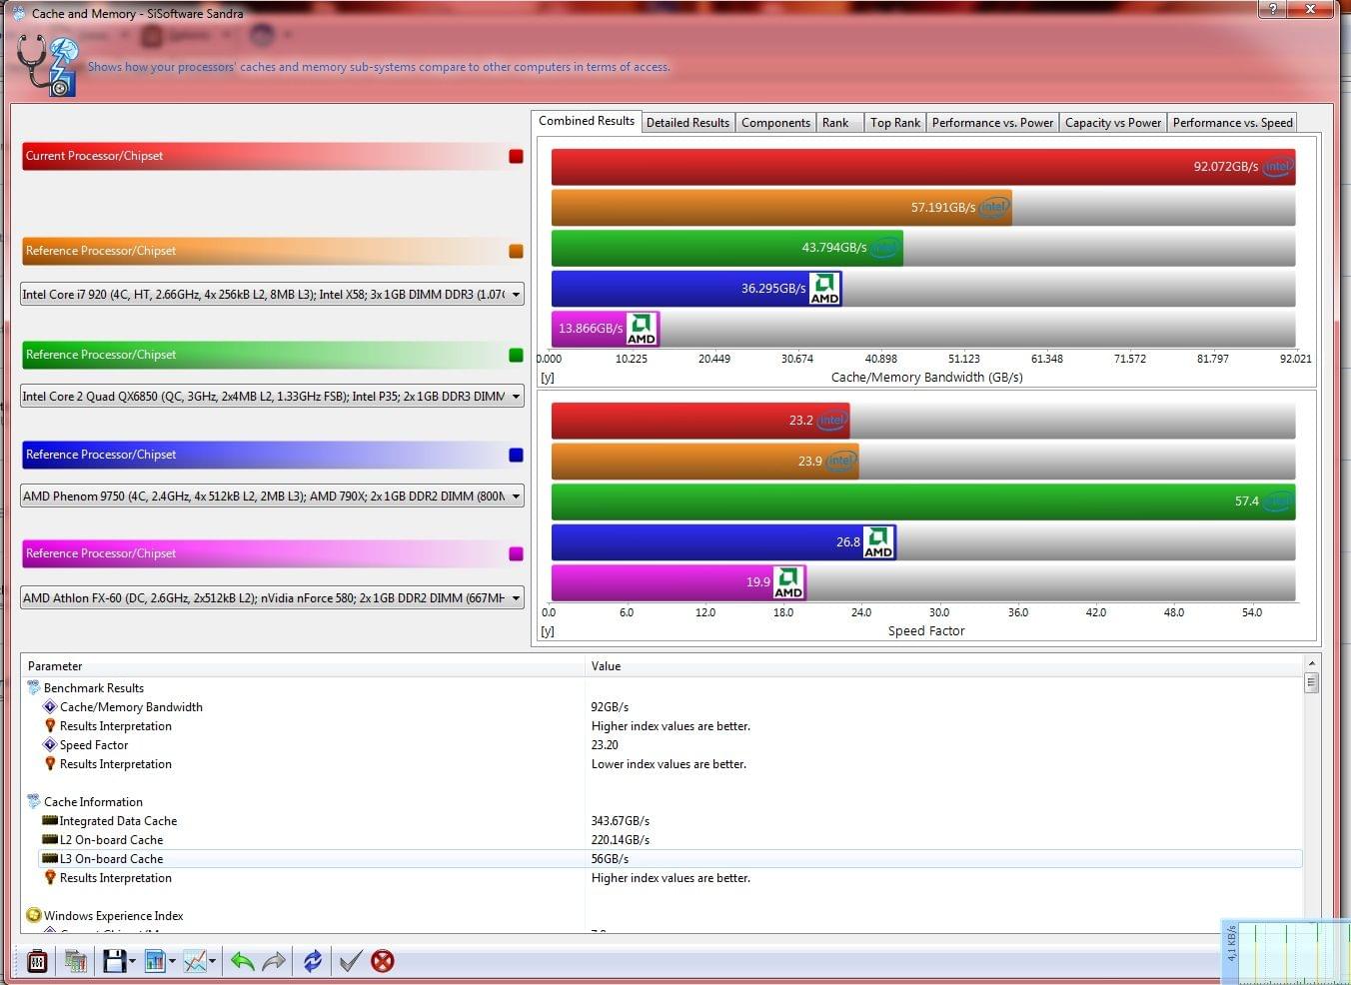
Task: Click the floppy disk save icon
Action: point(114,961)
